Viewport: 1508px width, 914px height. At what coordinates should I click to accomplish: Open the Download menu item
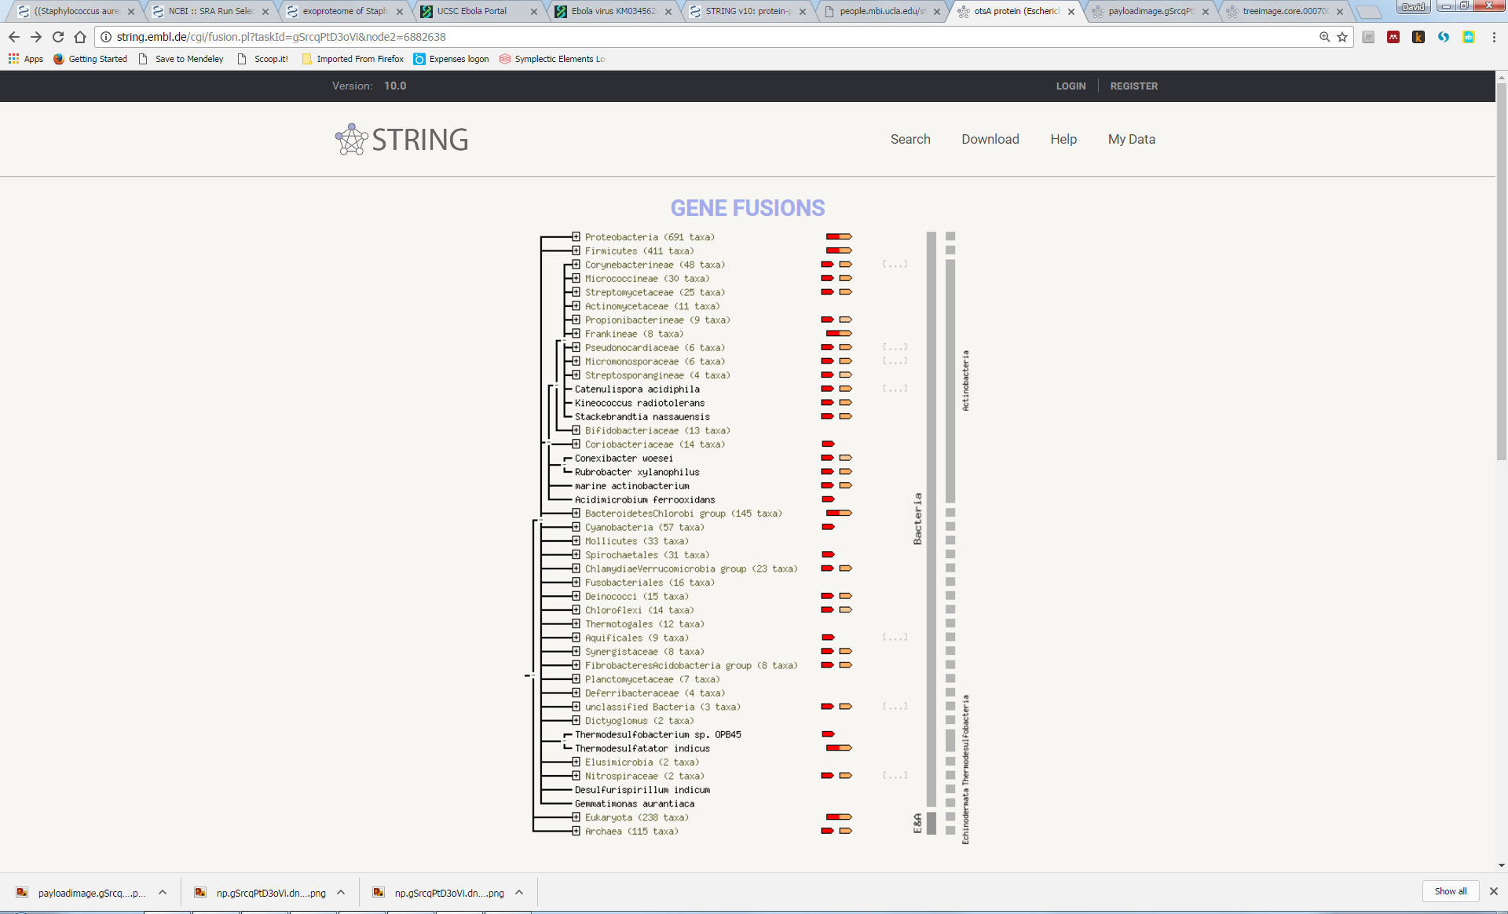[x=990, y=139]
